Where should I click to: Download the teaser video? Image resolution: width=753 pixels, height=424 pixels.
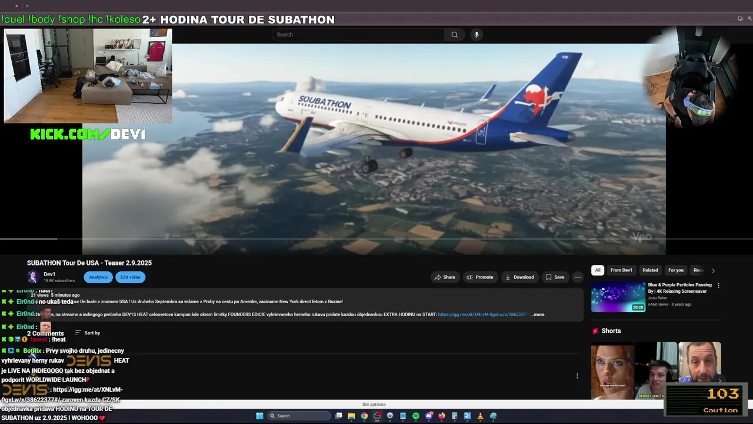pyautogui.click(x=519, y=277)
